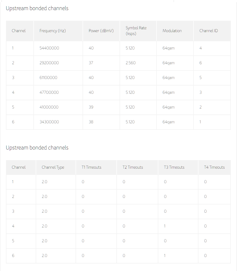The height and width of the screenshot is (271, 237).
Task: Click the Frequency (Hz) column header
Action: coord(53,31)
